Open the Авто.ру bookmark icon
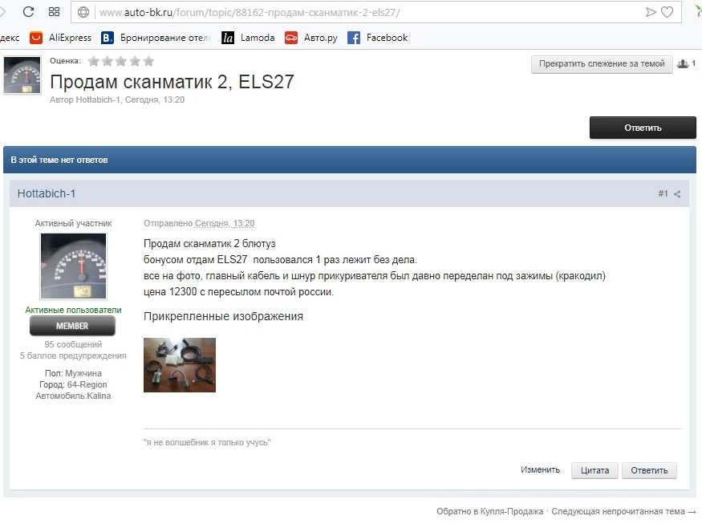 291,38
